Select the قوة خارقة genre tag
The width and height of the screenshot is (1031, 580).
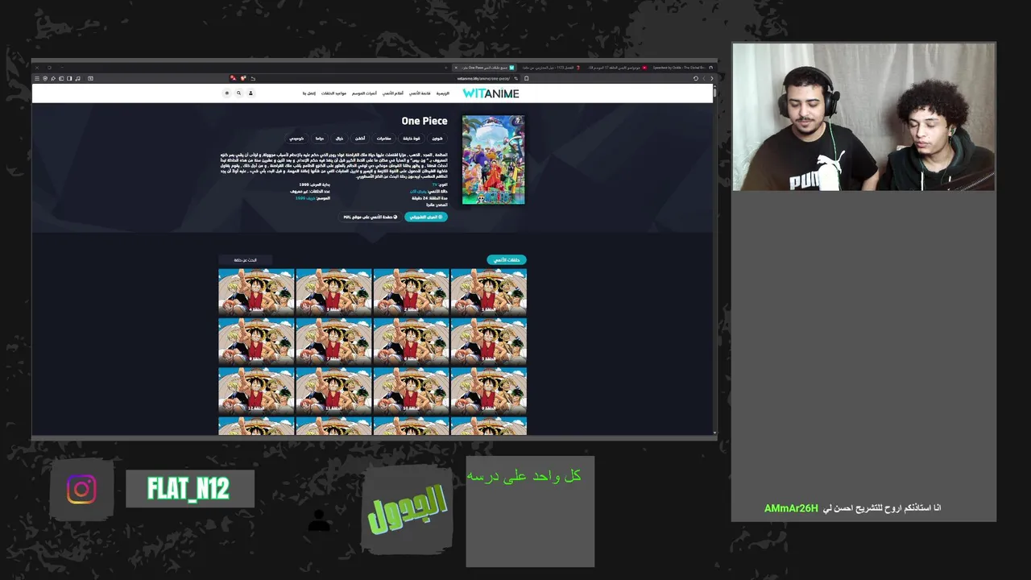coord(412,139)
